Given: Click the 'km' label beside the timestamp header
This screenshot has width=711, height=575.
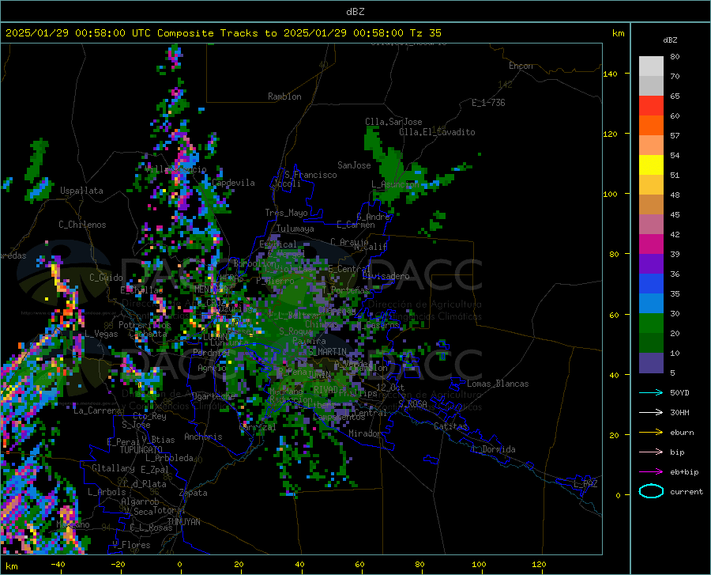Looking at the screenshot, I should coord(618,33).
